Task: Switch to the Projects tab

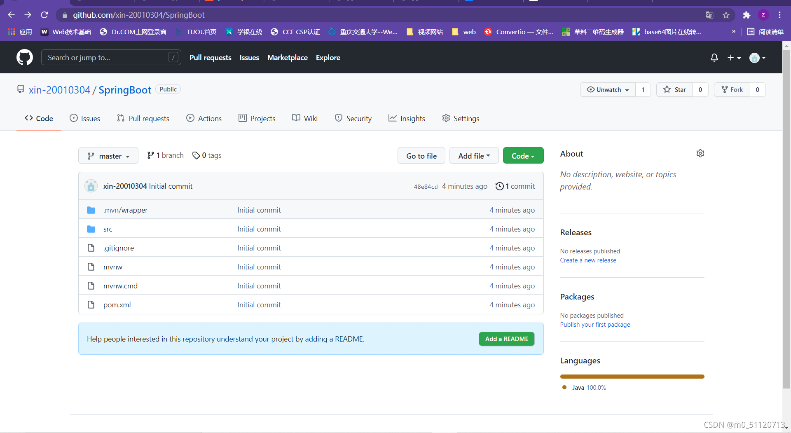Action: 257,118
